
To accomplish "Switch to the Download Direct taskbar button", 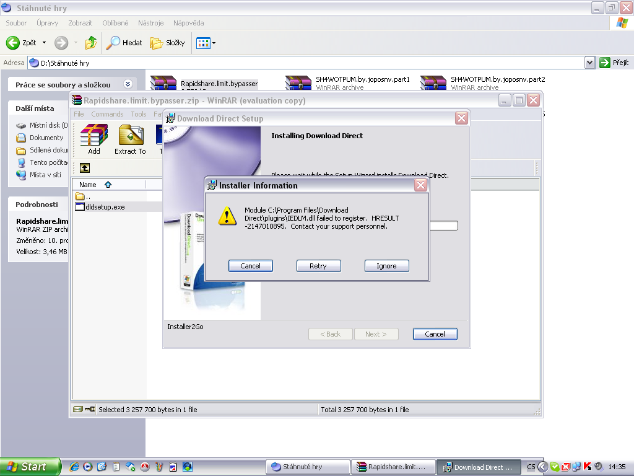I will pyautogui.click(x=479, y=467).
